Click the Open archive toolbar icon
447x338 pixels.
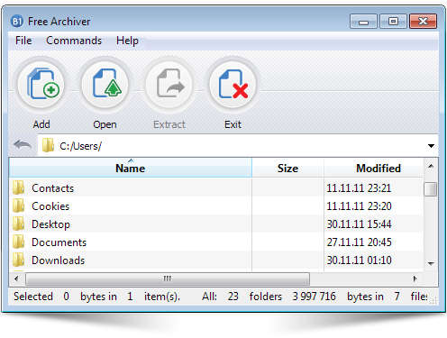click(105, 85)
